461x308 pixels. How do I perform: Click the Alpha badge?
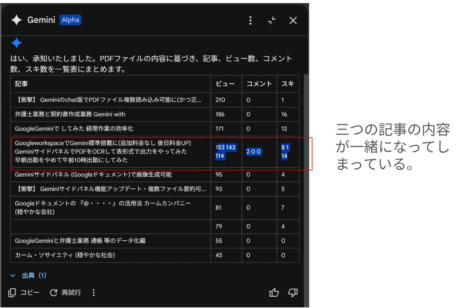70,20
